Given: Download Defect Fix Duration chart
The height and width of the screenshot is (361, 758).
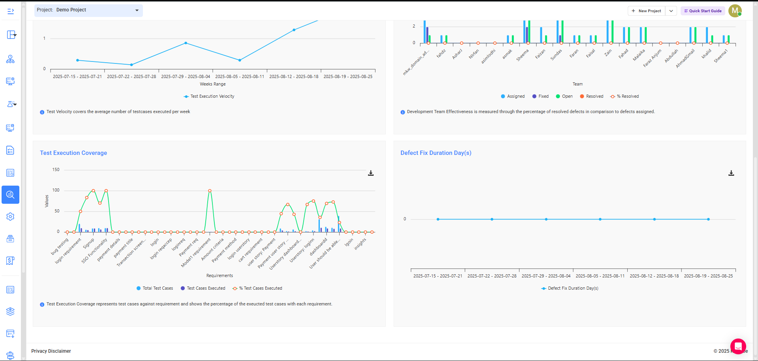Looking at the screenshot, I should (731, 173).
